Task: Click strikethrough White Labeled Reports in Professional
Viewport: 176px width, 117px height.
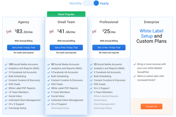Action: (x=106, y=96)
